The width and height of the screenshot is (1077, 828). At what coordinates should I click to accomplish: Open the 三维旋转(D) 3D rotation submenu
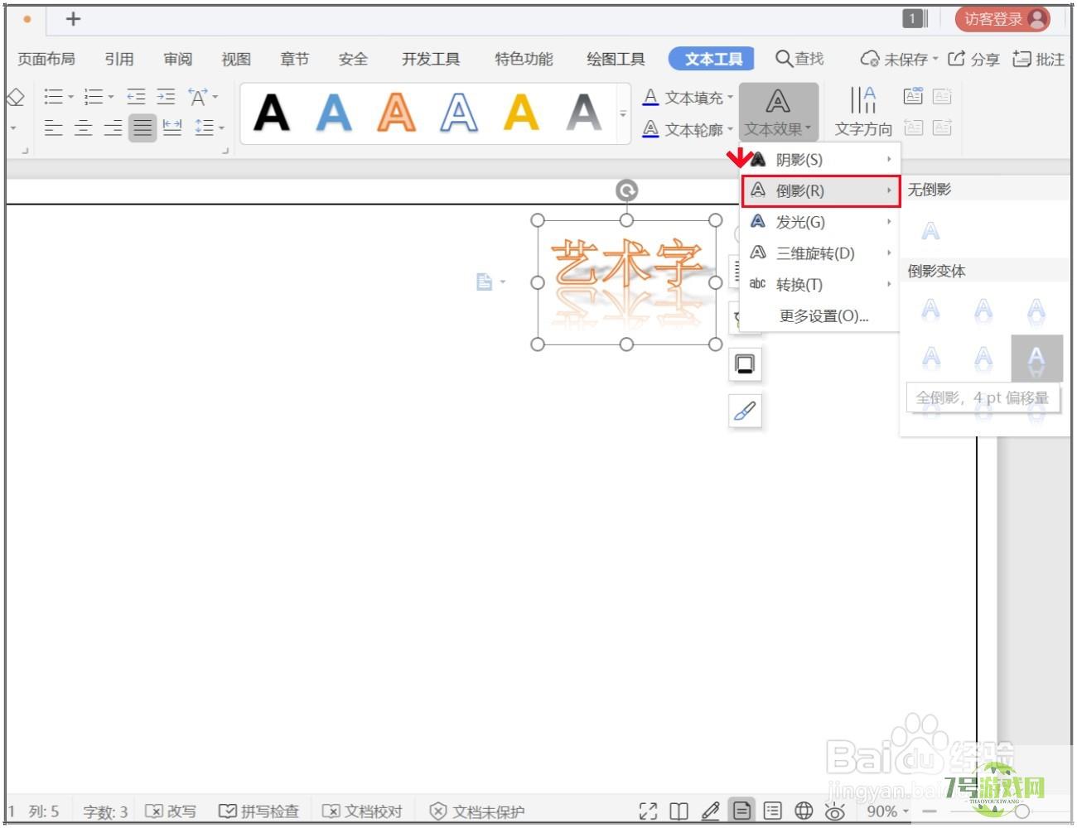click(819, 253)
